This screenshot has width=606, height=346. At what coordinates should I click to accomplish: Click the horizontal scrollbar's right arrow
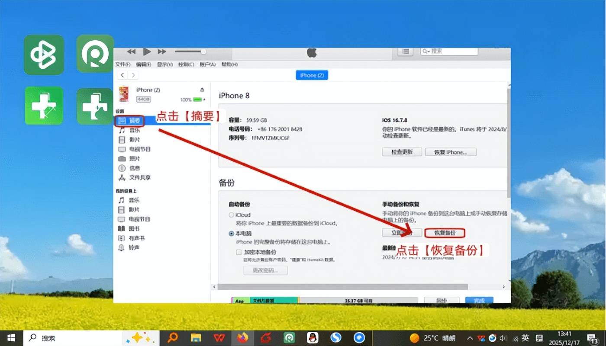tap(503, 287)
